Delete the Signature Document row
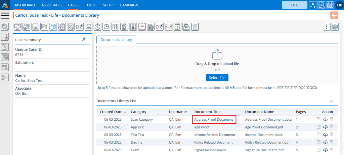 pyautogui.click(x=332, y=149)
